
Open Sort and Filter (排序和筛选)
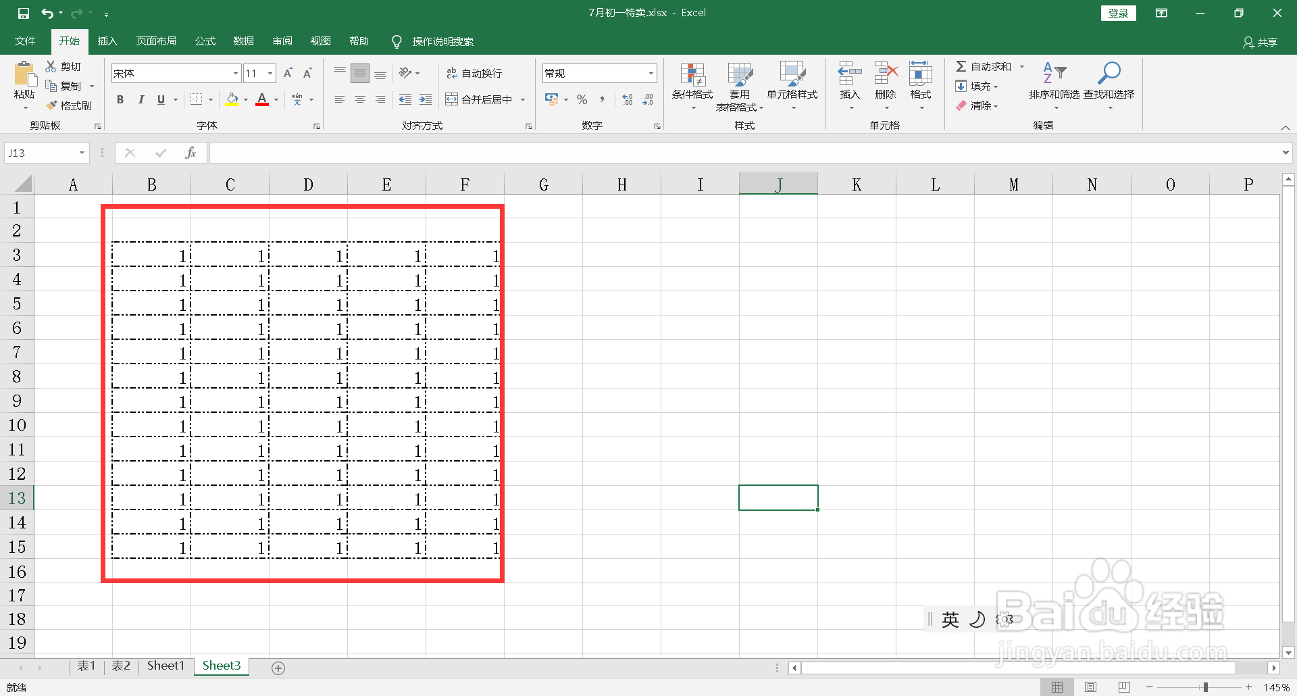point(1054,84)
